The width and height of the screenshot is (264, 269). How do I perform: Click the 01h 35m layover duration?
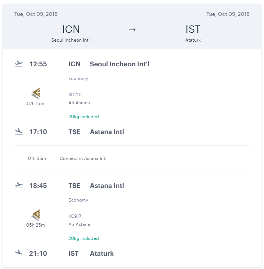pos(37,158)
